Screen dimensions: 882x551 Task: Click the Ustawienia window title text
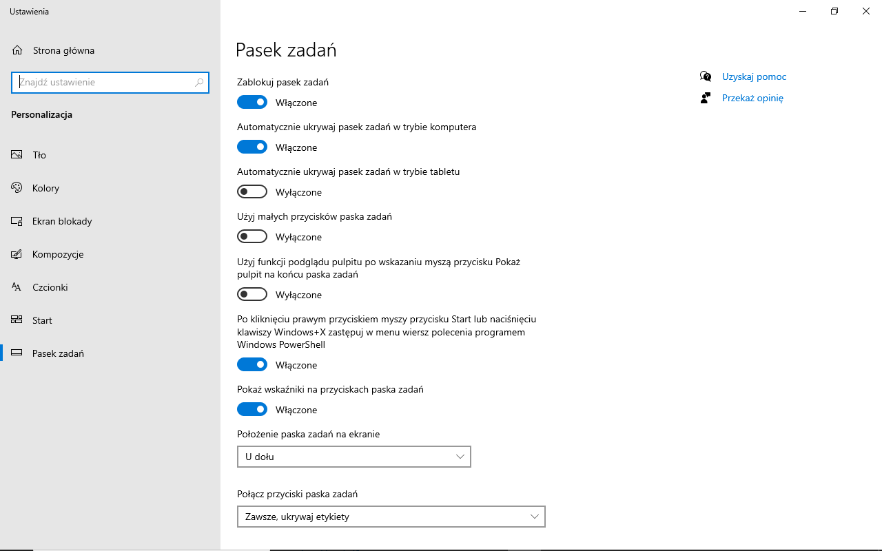pyautogui.click(x=29, y=12)
